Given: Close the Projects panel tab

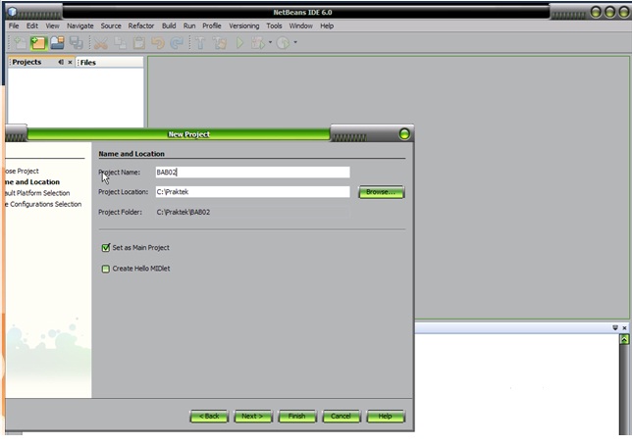Looking at the screenshot, I should [70, 62].
